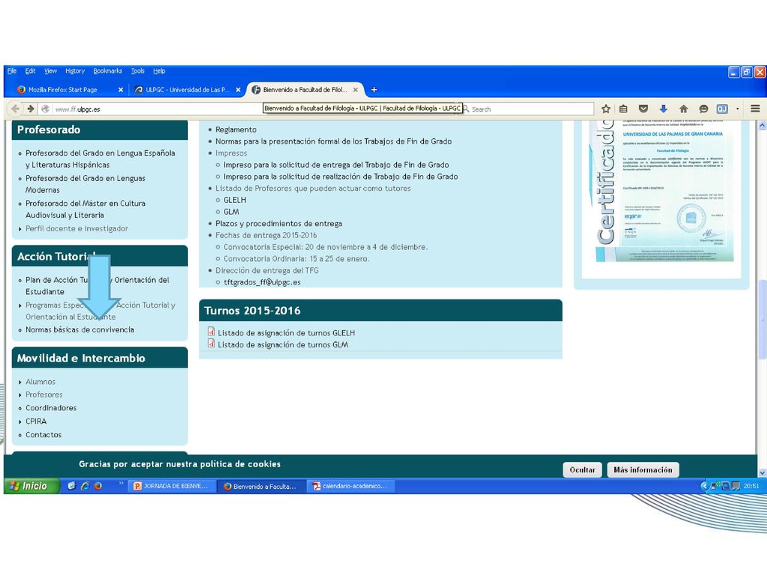
Task: Switch to JORNADA DE BIENVE PowerPoint taskbar item
Action: 174,485
